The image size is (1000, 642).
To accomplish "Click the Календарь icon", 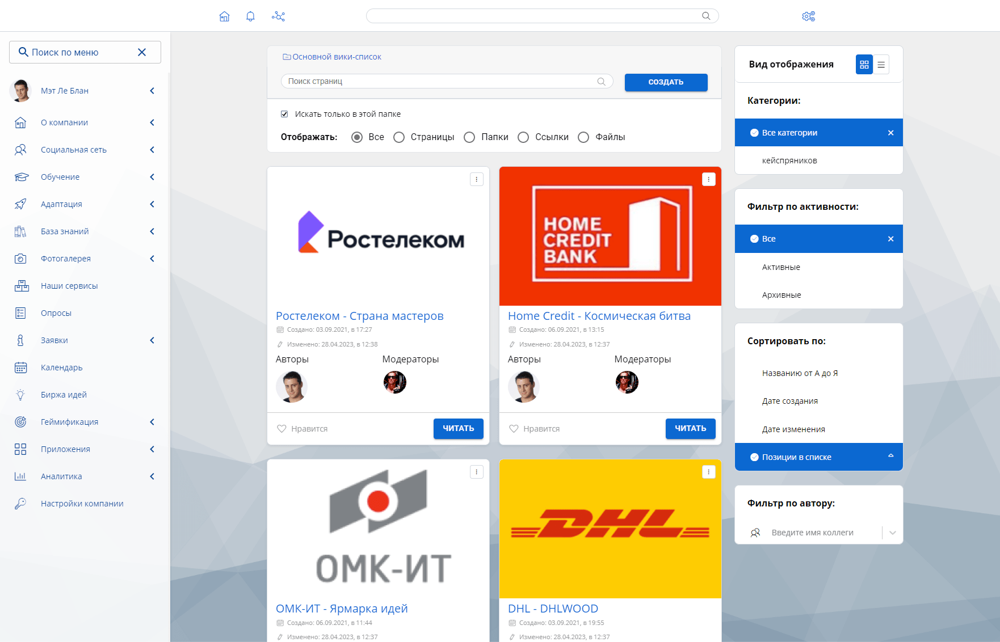I will [20, 368].
